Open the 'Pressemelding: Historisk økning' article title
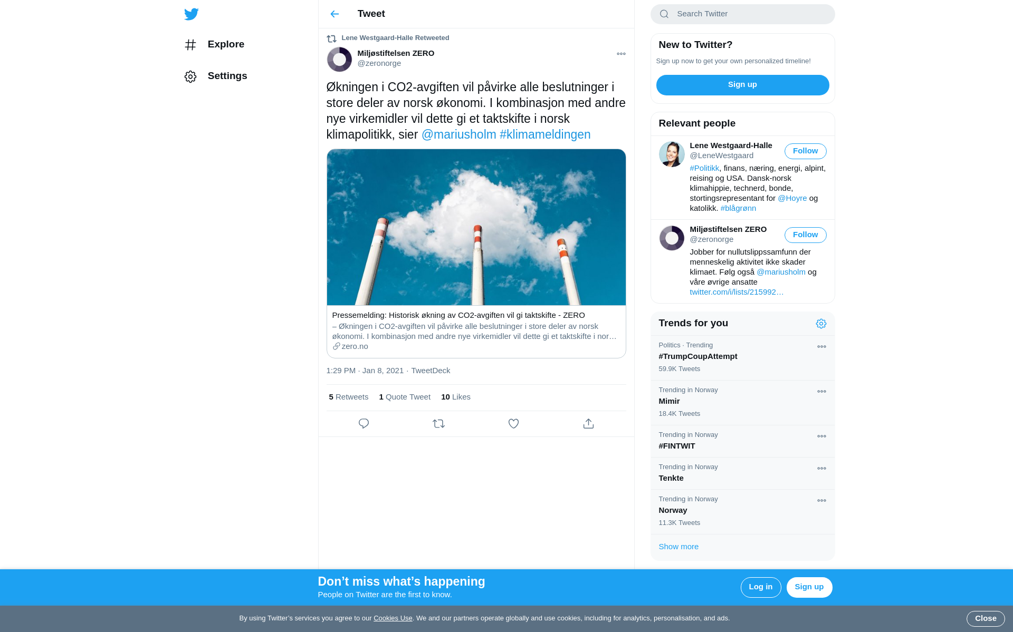This screenshot has width=1013, height=632. (x=458, y=315)
